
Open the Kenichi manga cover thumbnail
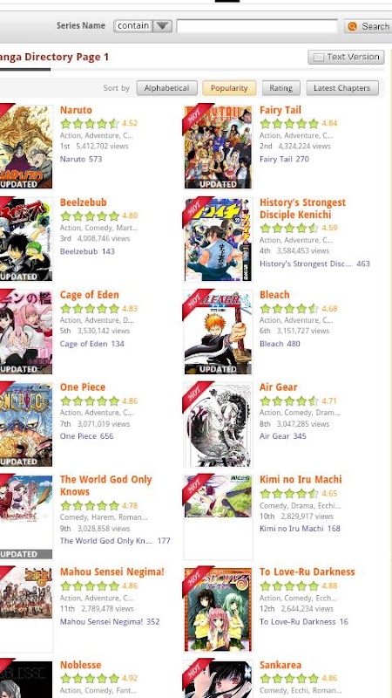[x=219, y=240]
